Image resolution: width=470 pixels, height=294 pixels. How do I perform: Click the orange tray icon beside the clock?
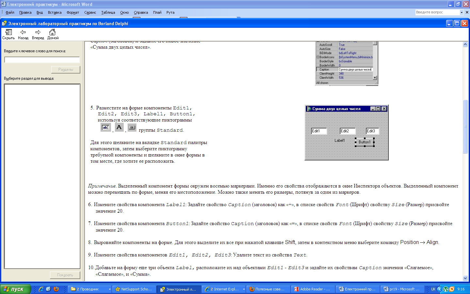[452, 289]
